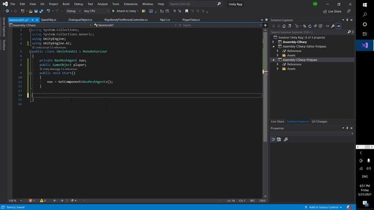The height and width of the screenshot is (210, 374).
Task: Open the Build menu
Action: tap(66, 4)
